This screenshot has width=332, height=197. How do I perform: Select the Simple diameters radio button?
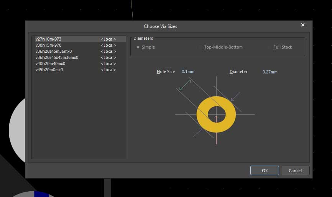[x=138, y=47]
